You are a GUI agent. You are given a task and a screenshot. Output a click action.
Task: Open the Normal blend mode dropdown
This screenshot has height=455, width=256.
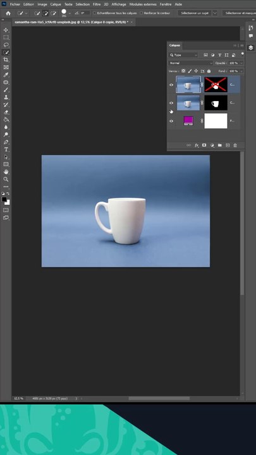click(x=190, y=63)
